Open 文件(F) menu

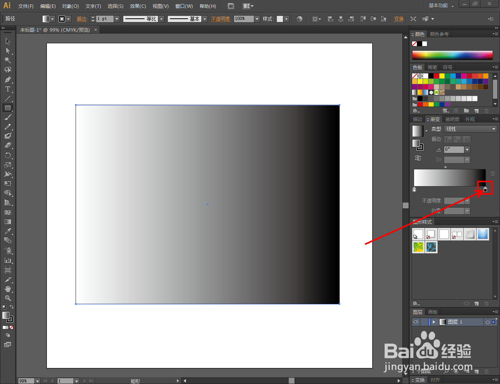point(26,6)
